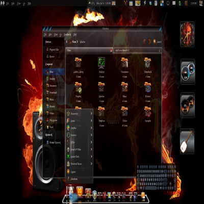Click the pumpkin icon in the bottom dock
This screenshot has width=204, height=204.
click(80, 191)
